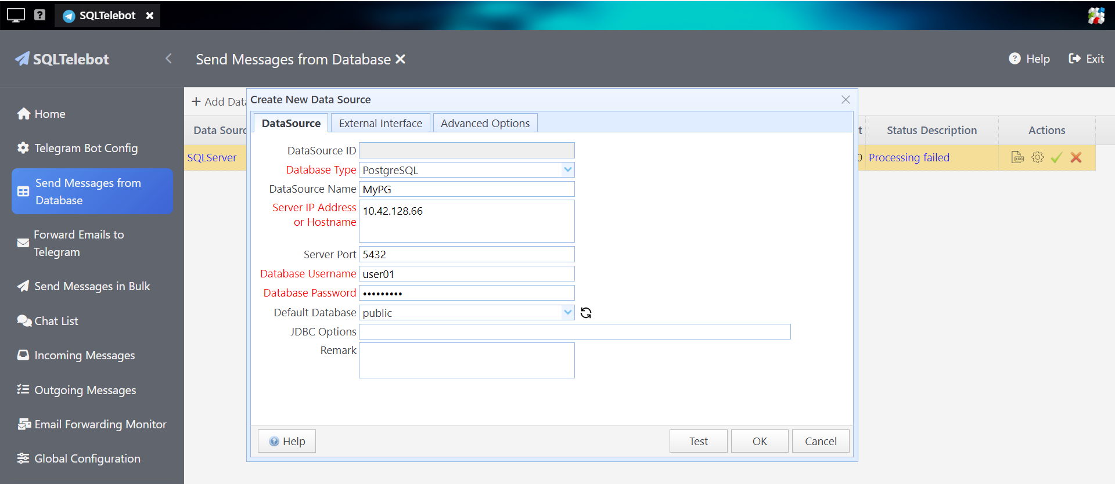Go to Chat List in sidebar
Screen dimensions: 1115x484
[x=56, y=321]
